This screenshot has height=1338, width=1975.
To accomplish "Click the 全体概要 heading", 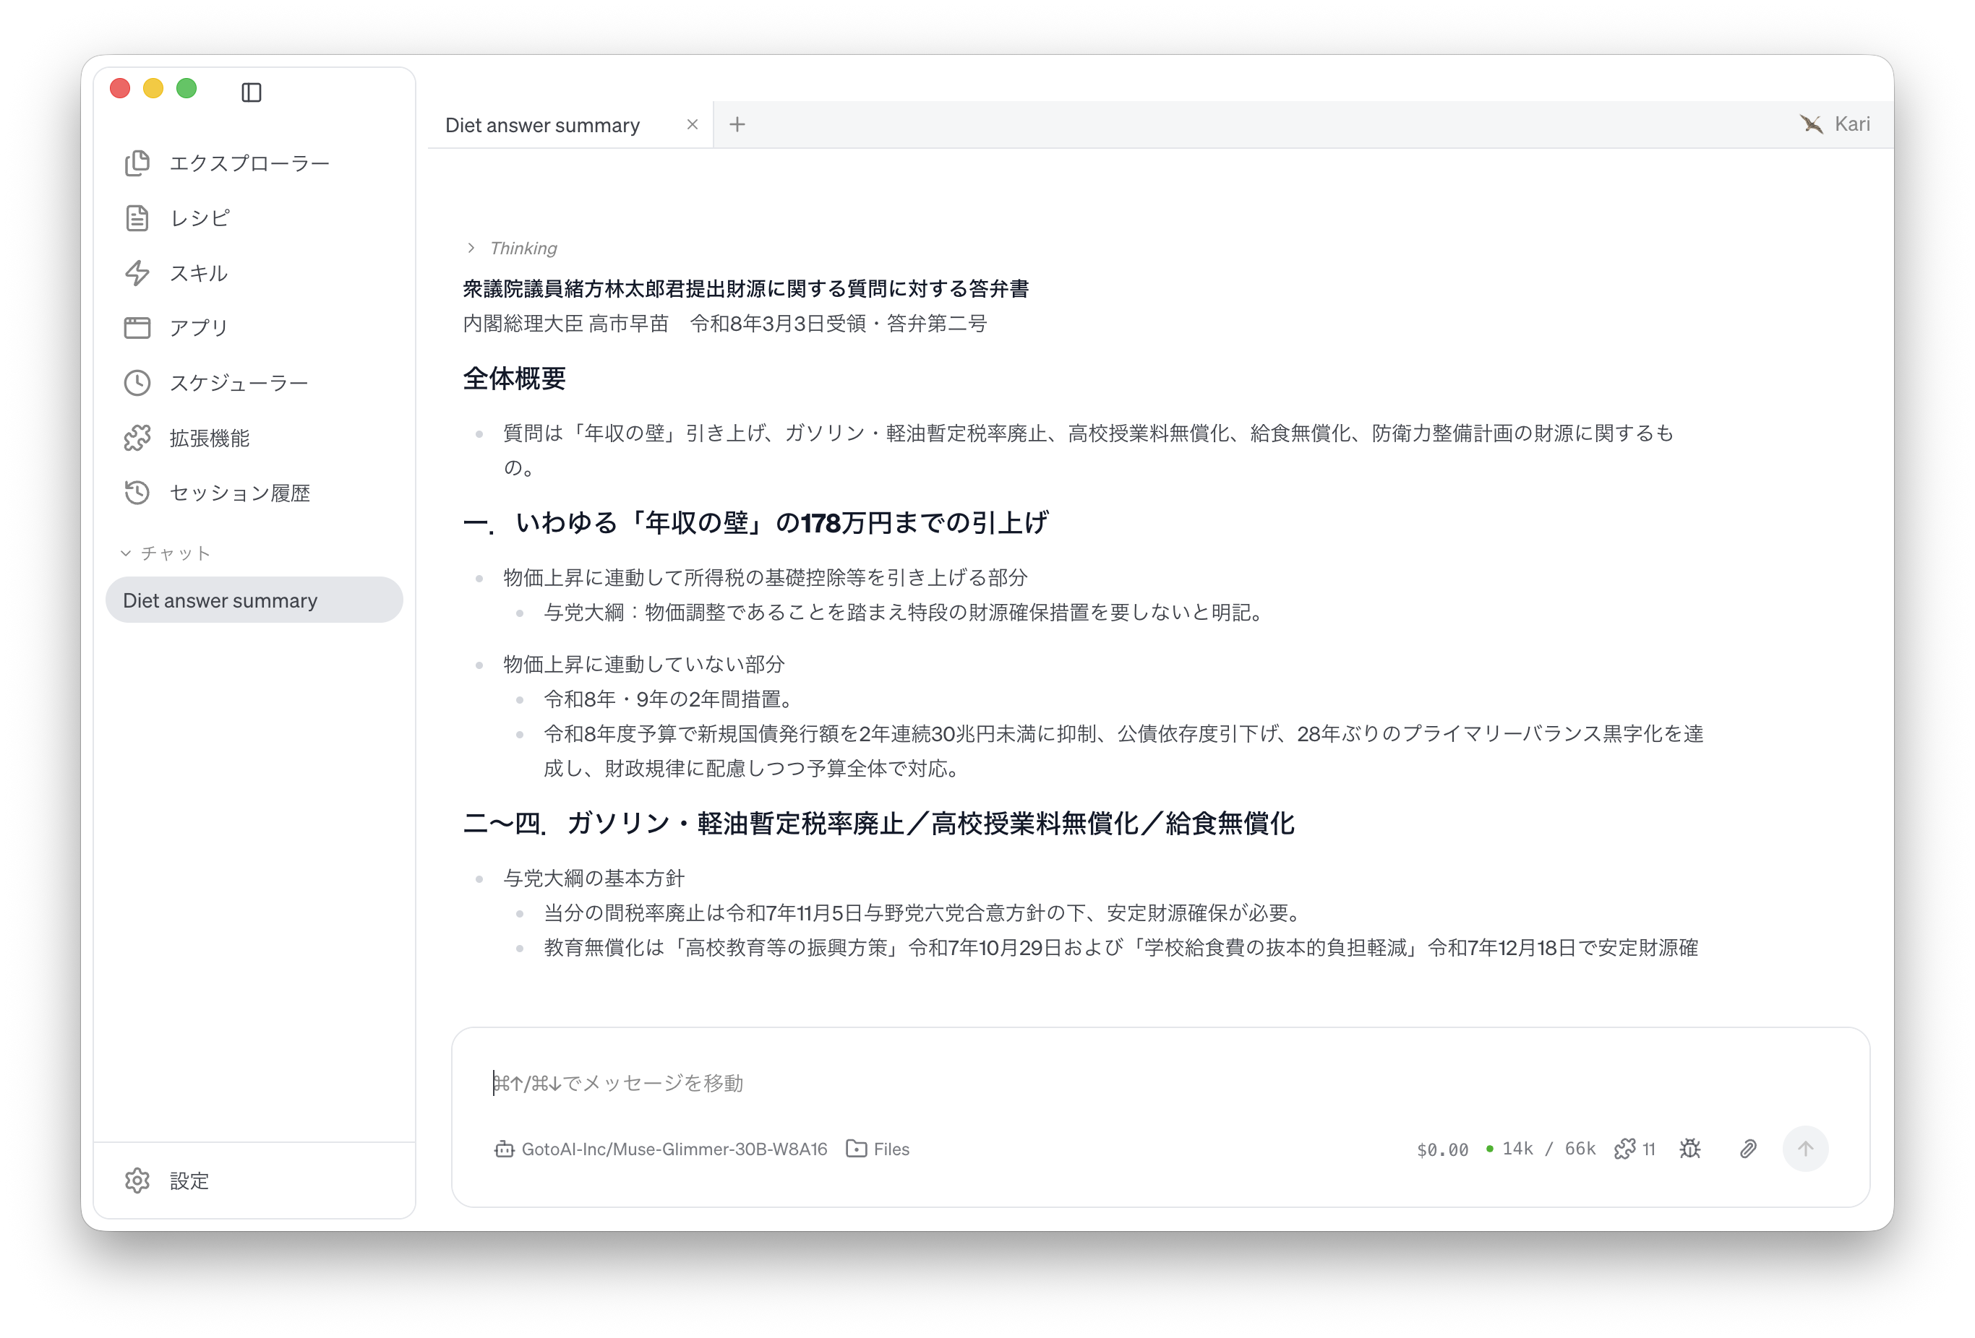I will click(x=514, y=378).
